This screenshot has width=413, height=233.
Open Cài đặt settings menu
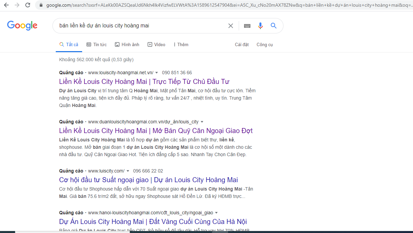coord(242,44)
